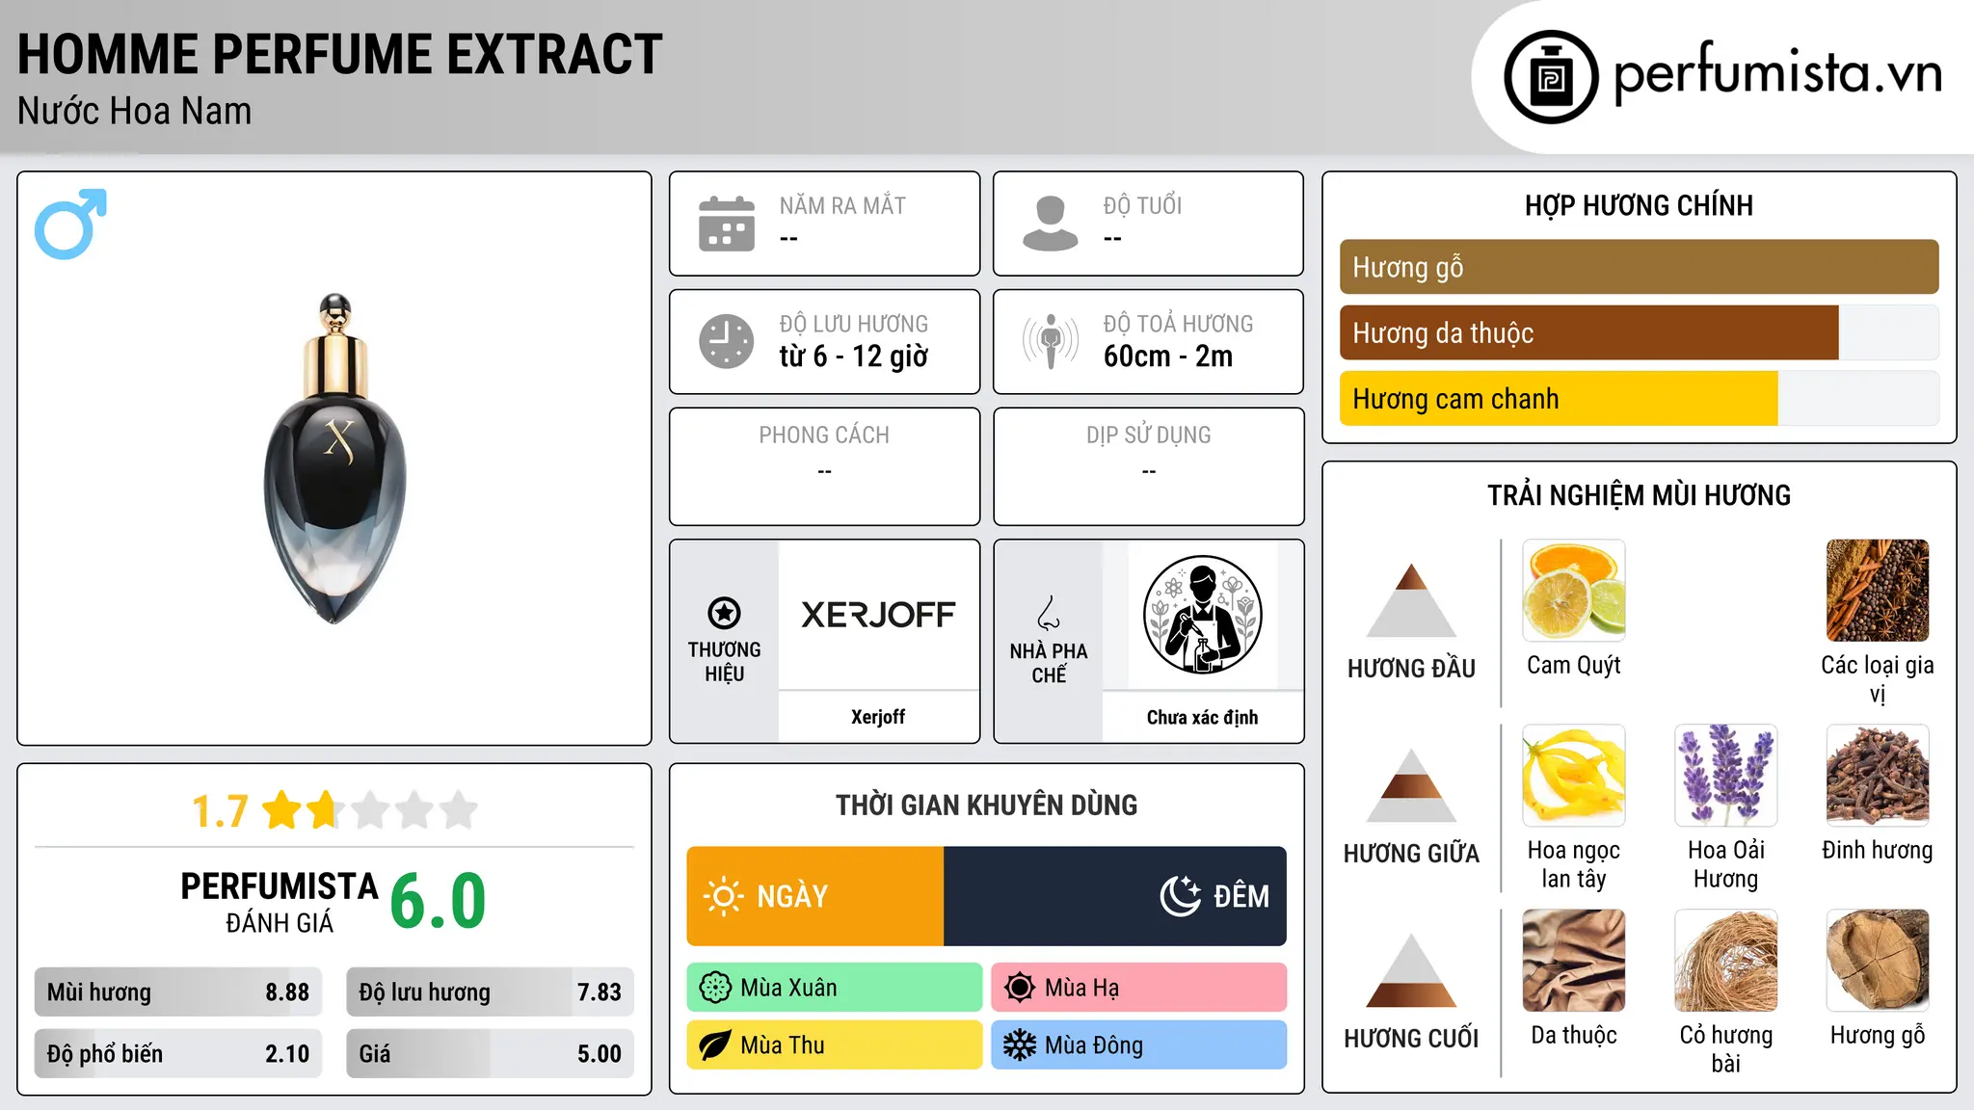Select the Đêm time segment
1974x1110 pixels.
(1115, 896)
